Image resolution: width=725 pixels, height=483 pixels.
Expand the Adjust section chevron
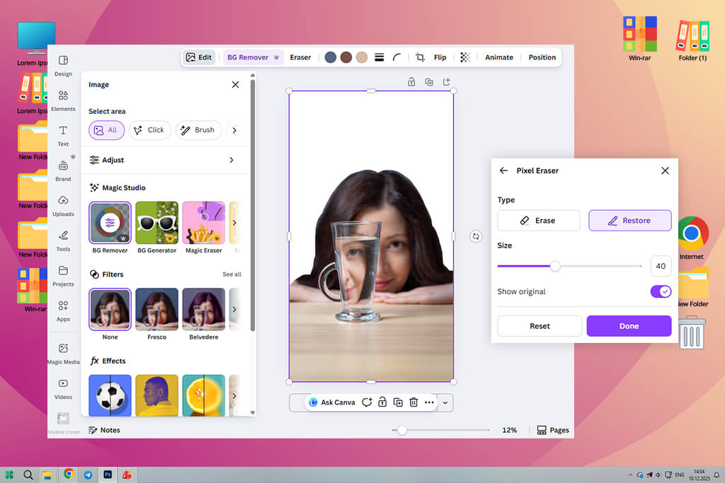[x=232, y=160]
